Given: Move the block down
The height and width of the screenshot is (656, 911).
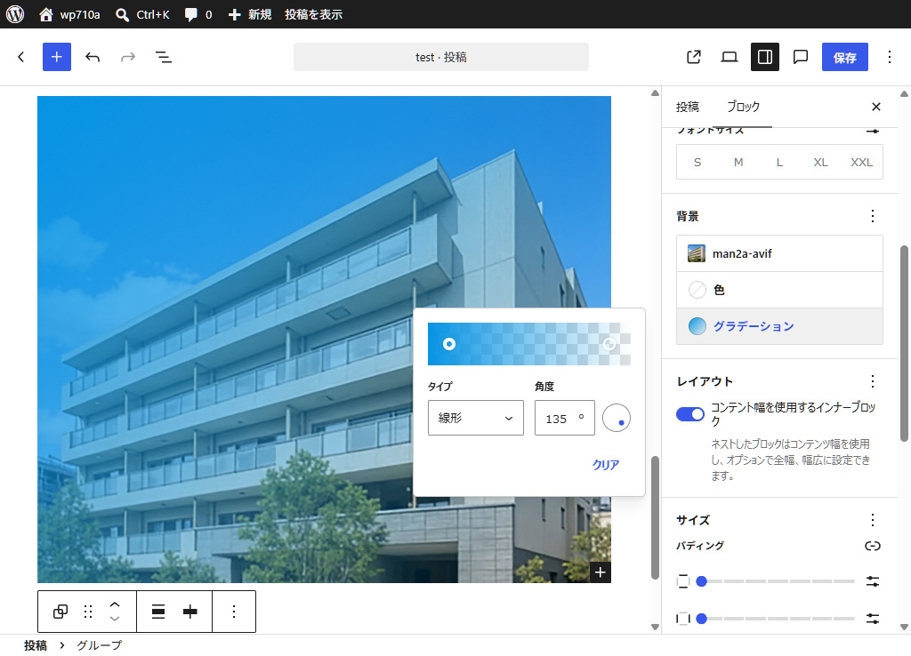Looking at the screenshot, I should [115, 619].
